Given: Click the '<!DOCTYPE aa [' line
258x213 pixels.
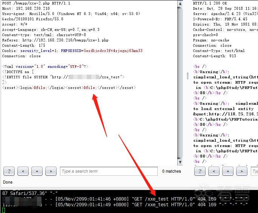Looking at the screenshot, I should tap(18, 72).
